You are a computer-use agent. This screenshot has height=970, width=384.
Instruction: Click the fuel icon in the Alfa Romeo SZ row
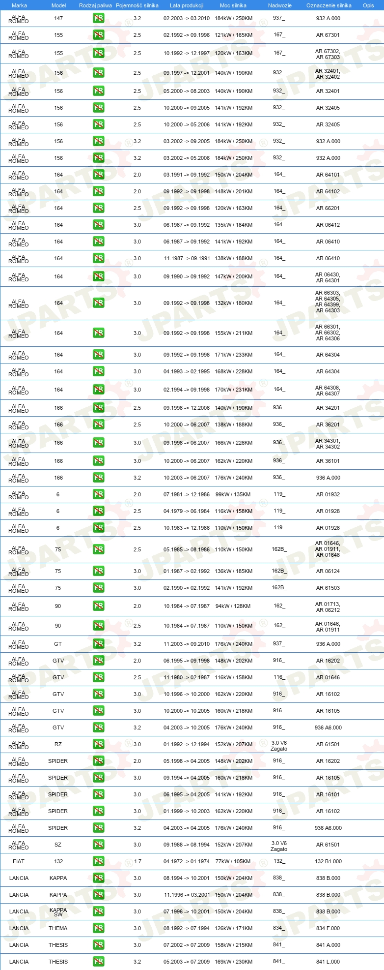pos(98,845)
